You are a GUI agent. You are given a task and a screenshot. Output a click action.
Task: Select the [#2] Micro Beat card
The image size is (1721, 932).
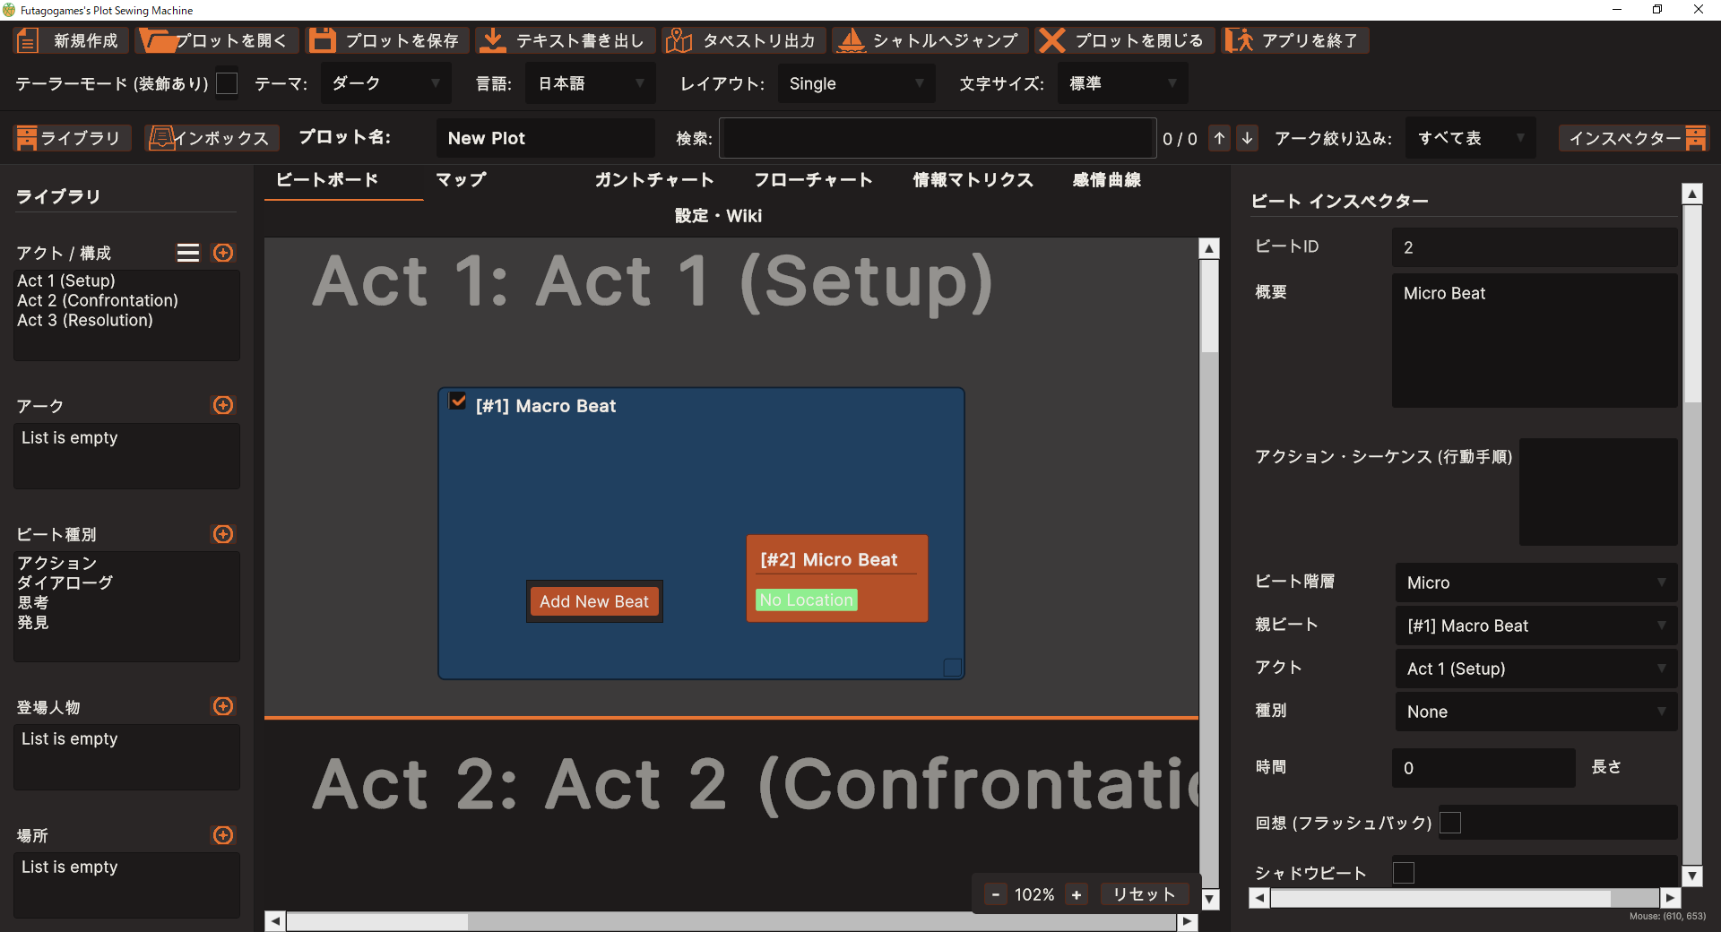coord(837,578)
